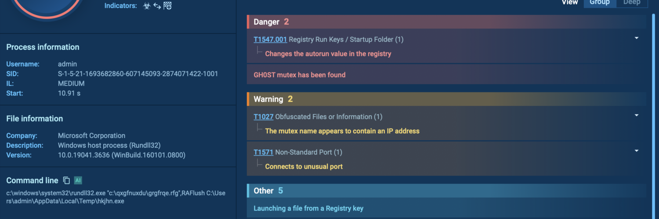The width and height of the screenshot is (659, 219).
Task: Open the T1027 technique link
Action: click(x=264, y=117)
